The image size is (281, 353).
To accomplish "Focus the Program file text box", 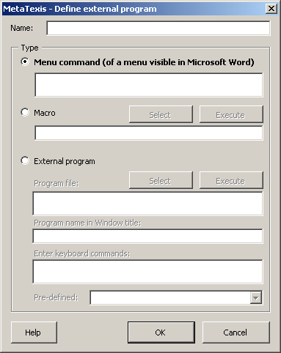I will tap(147, 204).
